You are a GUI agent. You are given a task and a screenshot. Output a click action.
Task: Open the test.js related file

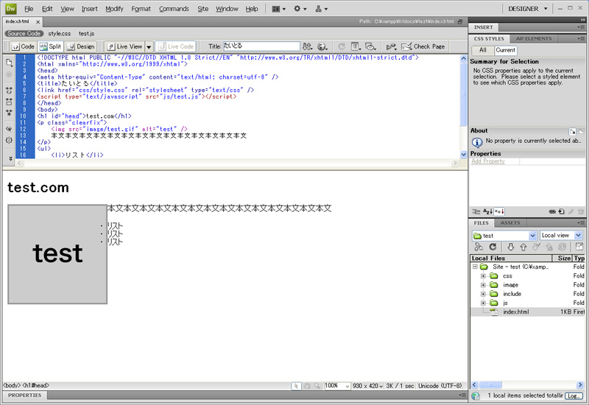[x=86, y=33]
